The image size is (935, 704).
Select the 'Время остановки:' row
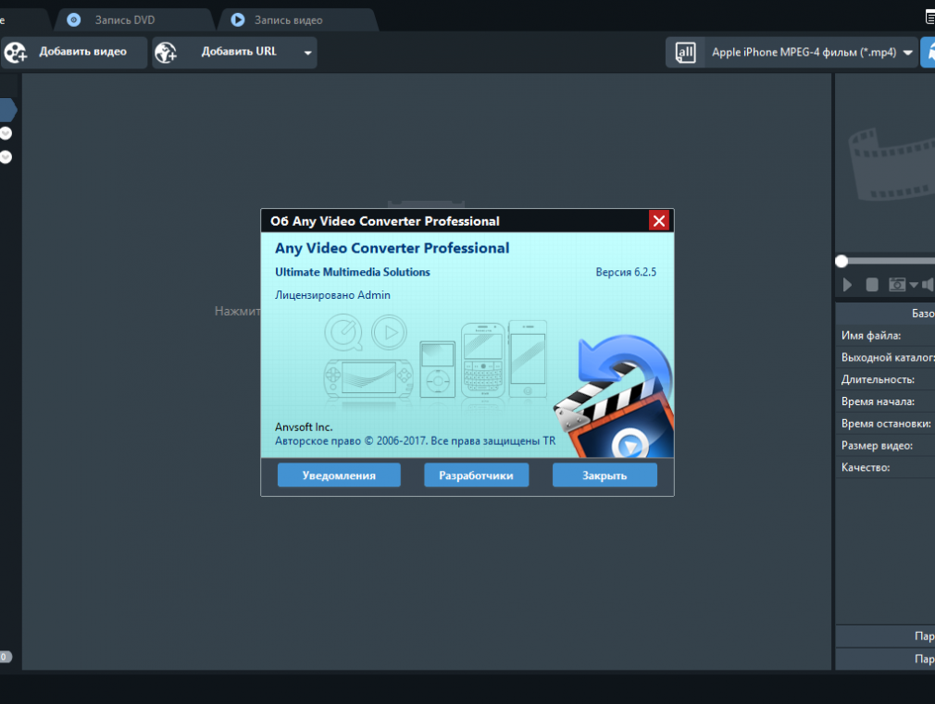[x=885, y=424]
